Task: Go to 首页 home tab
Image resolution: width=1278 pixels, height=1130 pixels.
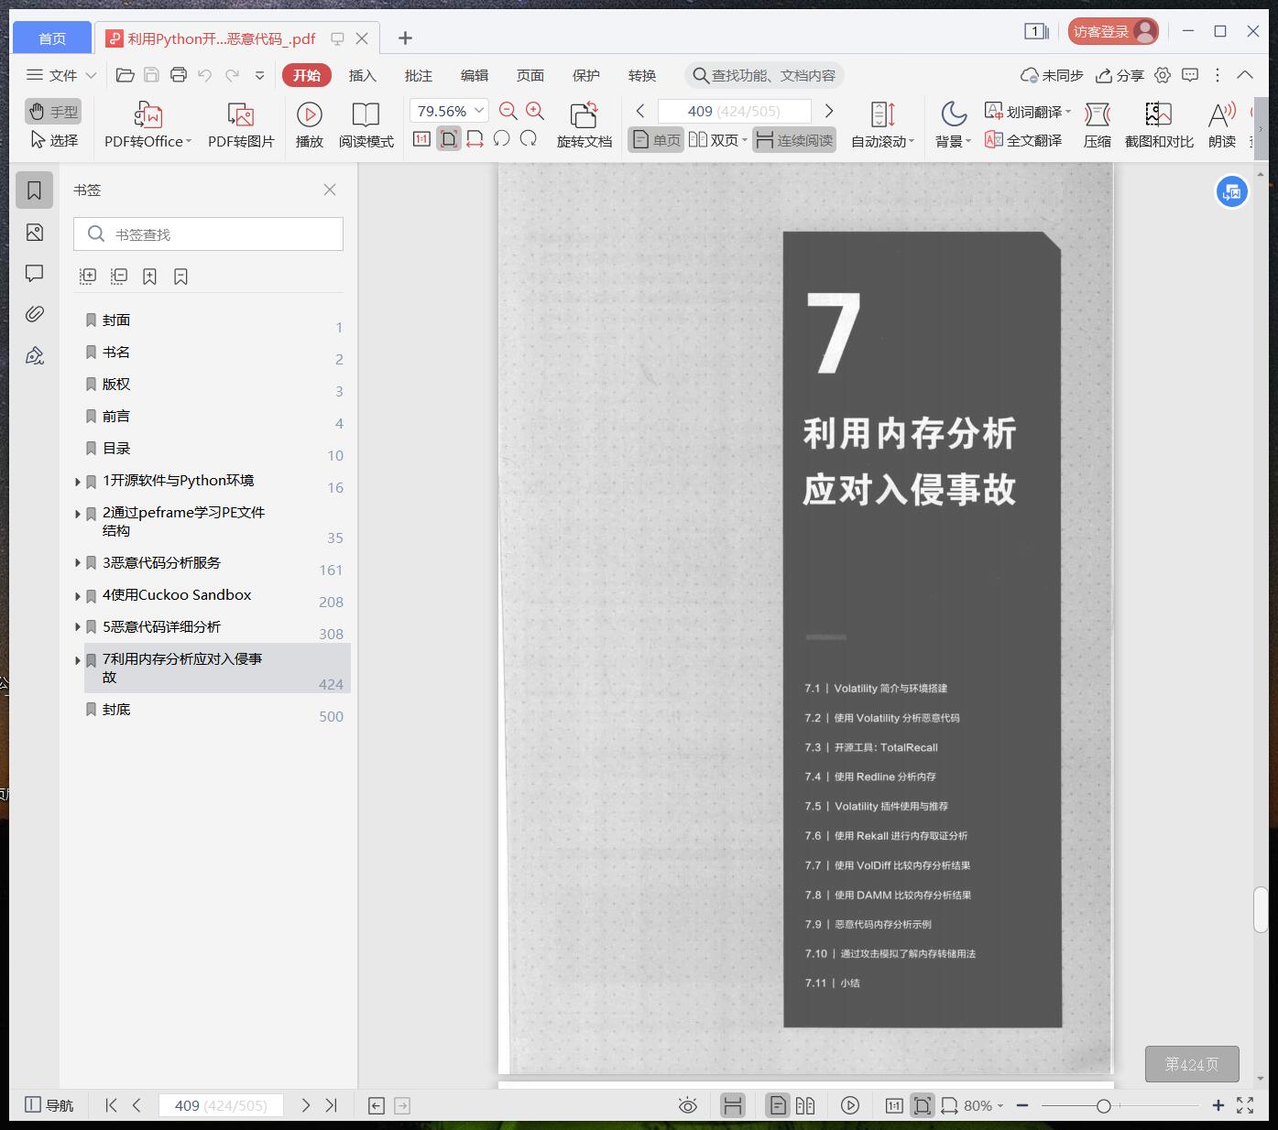Action: coord(52,38)
